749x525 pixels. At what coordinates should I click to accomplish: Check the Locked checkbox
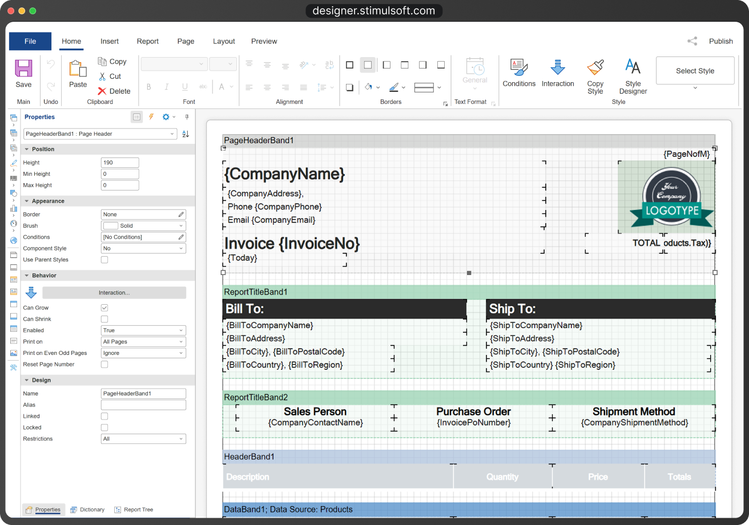[x=104, y=427]
